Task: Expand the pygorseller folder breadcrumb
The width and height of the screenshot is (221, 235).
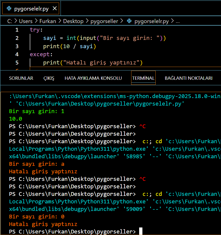Action: point(104,21)
